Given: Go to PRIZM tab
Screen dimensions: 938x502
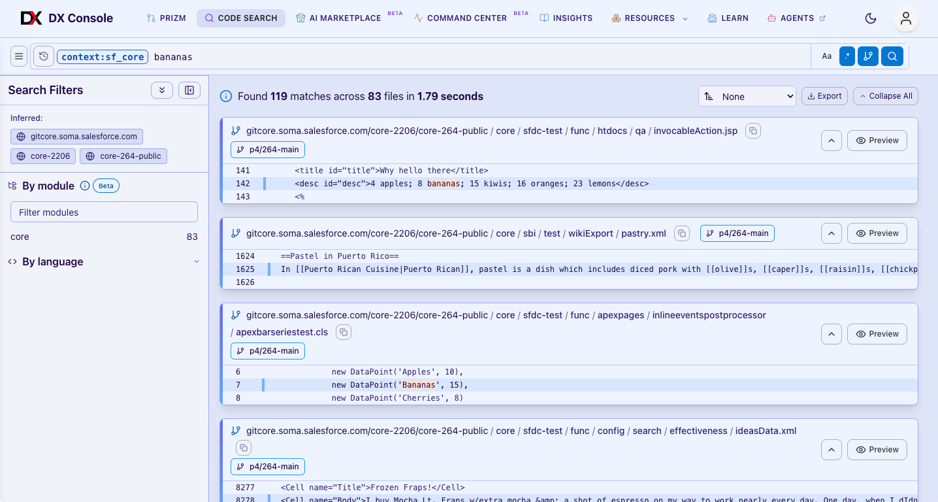Looking at the screenshot, I should pyautogui.click(x=167, y=18).
